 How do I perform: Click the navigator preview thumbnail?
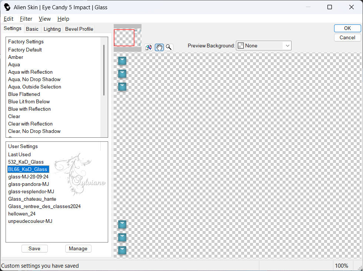pyautogui.click(x=127, y=38)
